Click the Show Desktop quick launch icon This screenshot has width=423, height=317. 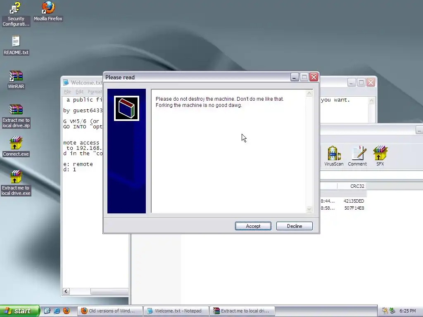pos(47,311)
